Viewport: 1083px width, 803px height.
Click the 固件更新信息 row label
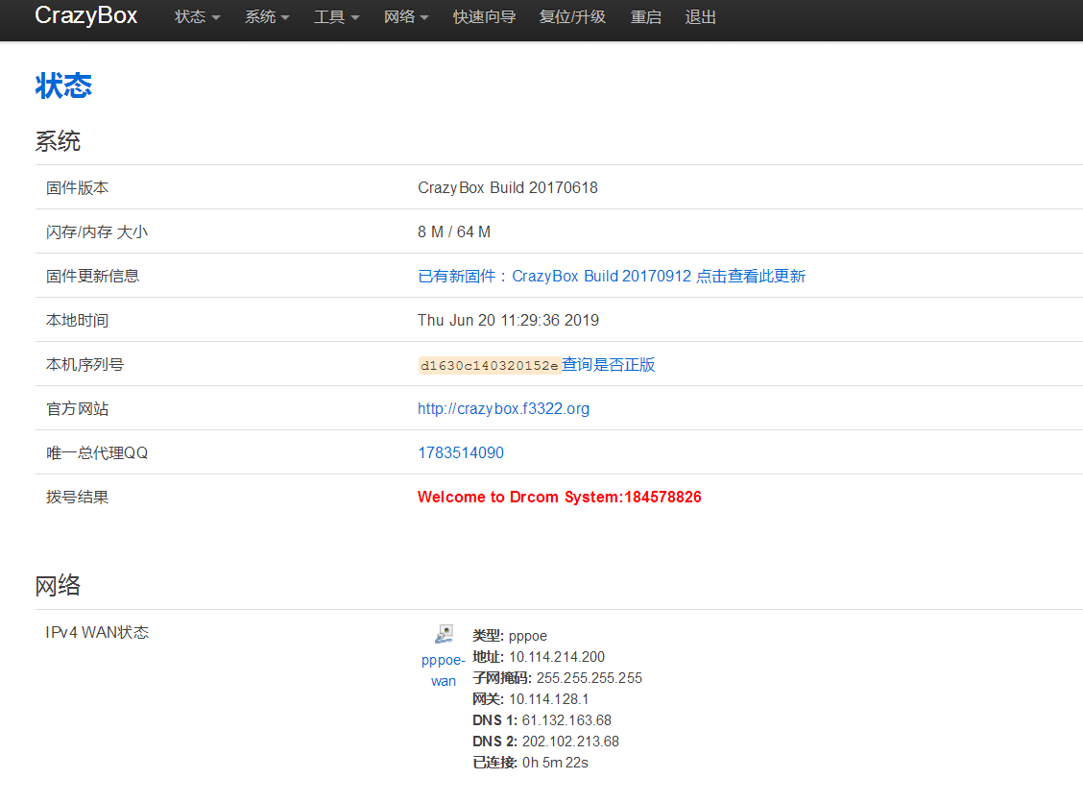pos(92,277)
